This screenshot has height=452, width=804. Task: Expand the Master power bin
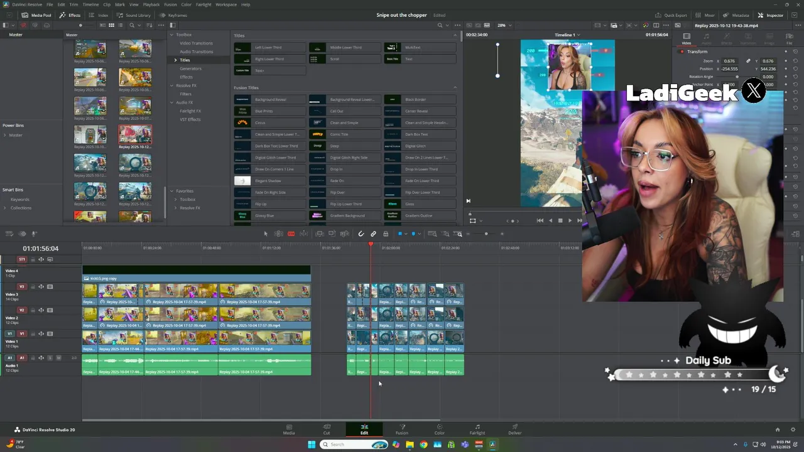(x=5, y=135)
